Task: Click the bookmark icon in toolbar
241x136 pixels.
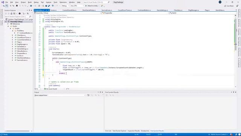Action: (17, 6)
